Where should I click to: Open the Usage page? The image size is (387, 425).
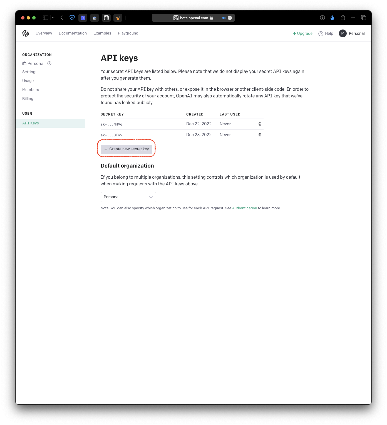(28, 81)
